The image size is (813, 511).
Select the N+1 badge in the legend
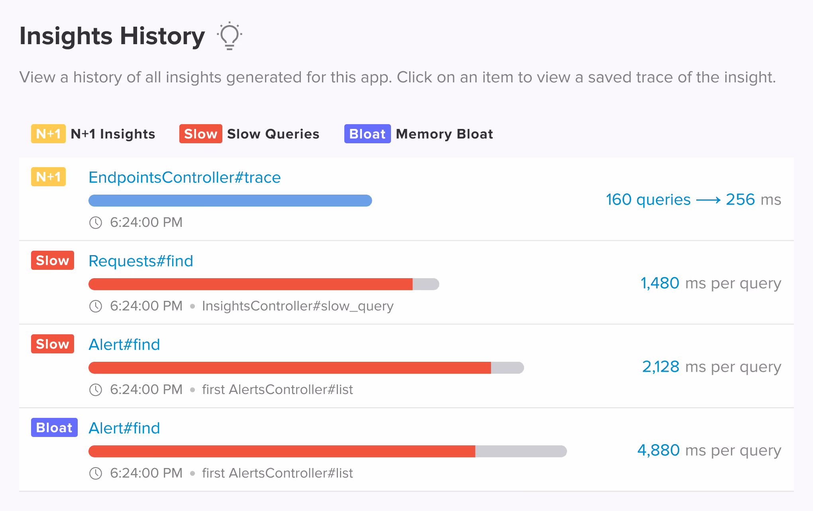point(48,134)
